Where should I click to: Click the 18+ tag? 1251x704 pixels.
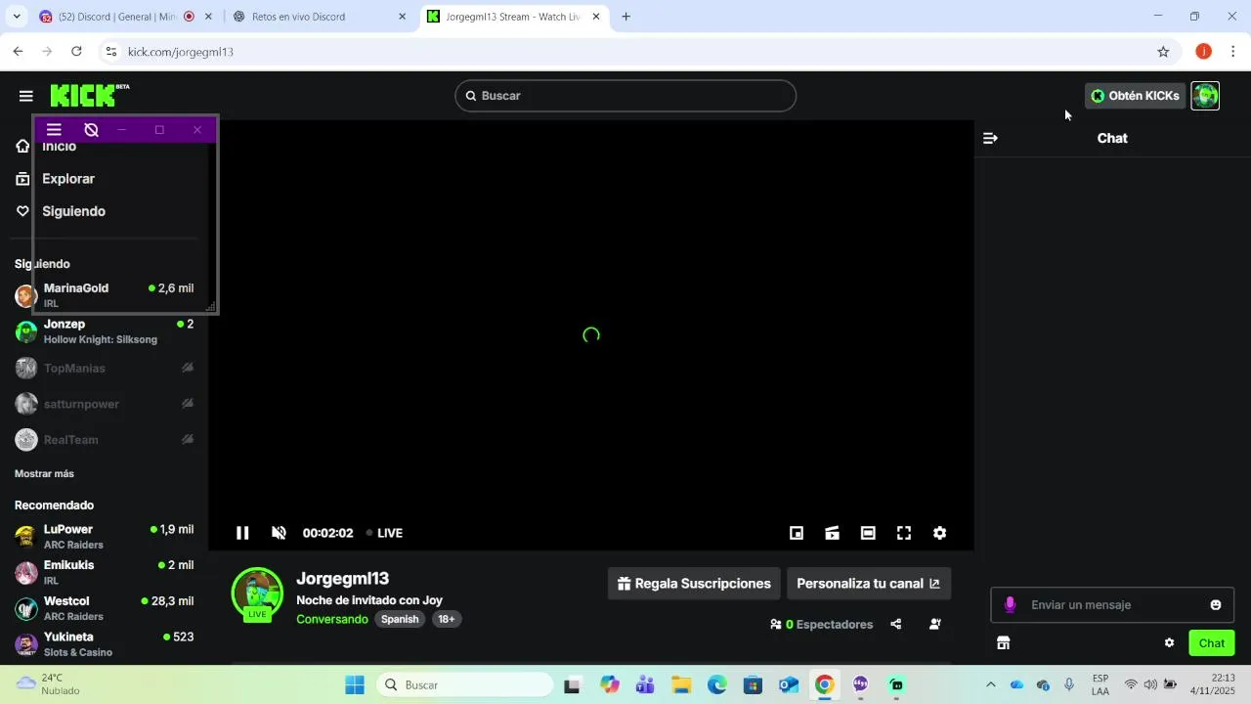(446, 619)
